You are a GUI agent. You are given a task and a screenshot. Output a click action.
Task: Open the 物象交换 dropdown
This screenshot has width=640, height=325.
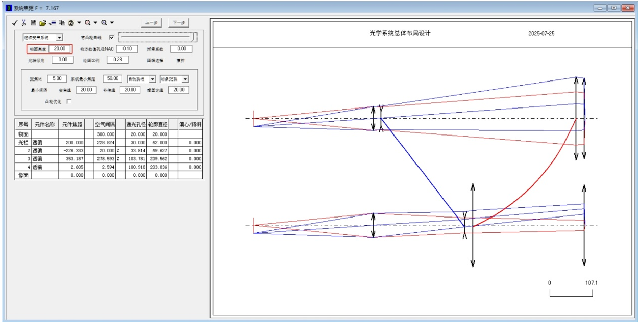coord(185,79)
